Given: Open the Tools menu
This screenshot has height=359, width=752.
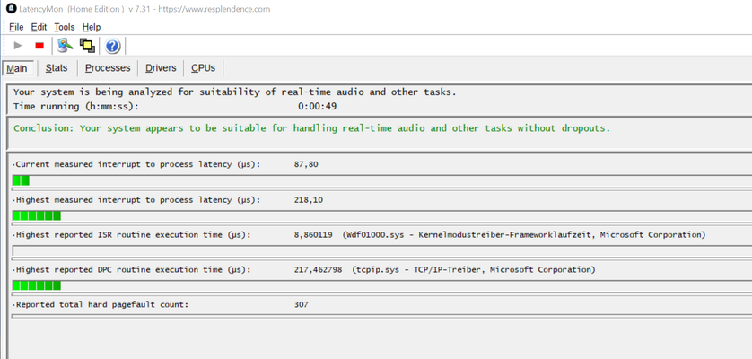Looking at the screenshot, I should (65, 27).
